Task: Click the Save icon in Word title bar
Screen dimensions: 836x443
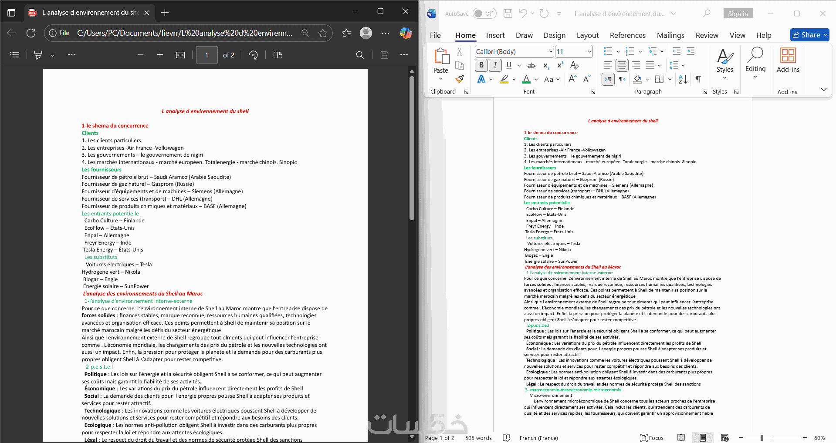Action: click(508, 13)
